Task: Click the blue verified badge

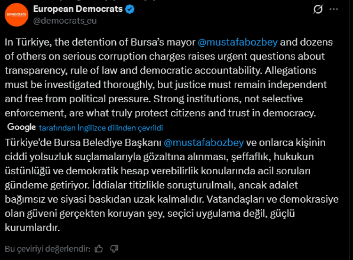Action: [130, 9]
